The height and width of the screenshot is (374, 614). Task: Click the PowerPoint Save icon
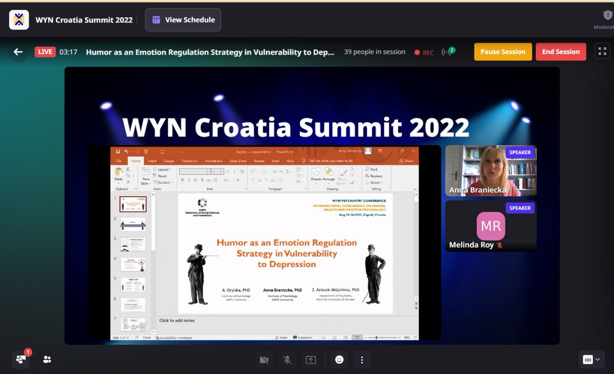118,152
